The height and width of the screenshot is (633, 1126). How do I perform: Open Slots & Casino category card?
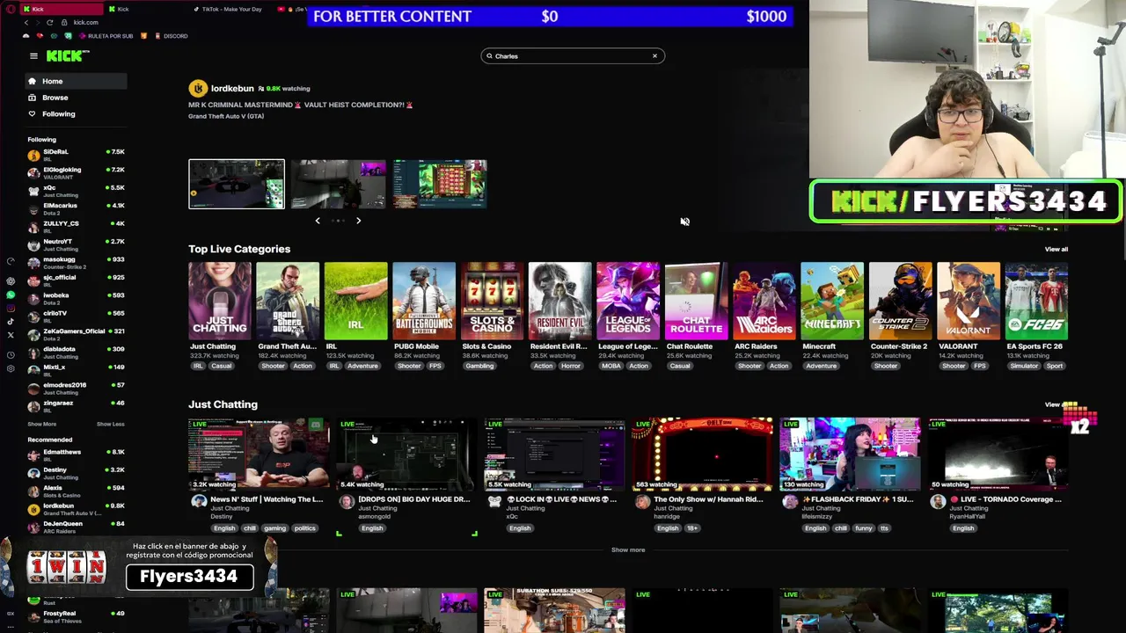click(492, 301)
